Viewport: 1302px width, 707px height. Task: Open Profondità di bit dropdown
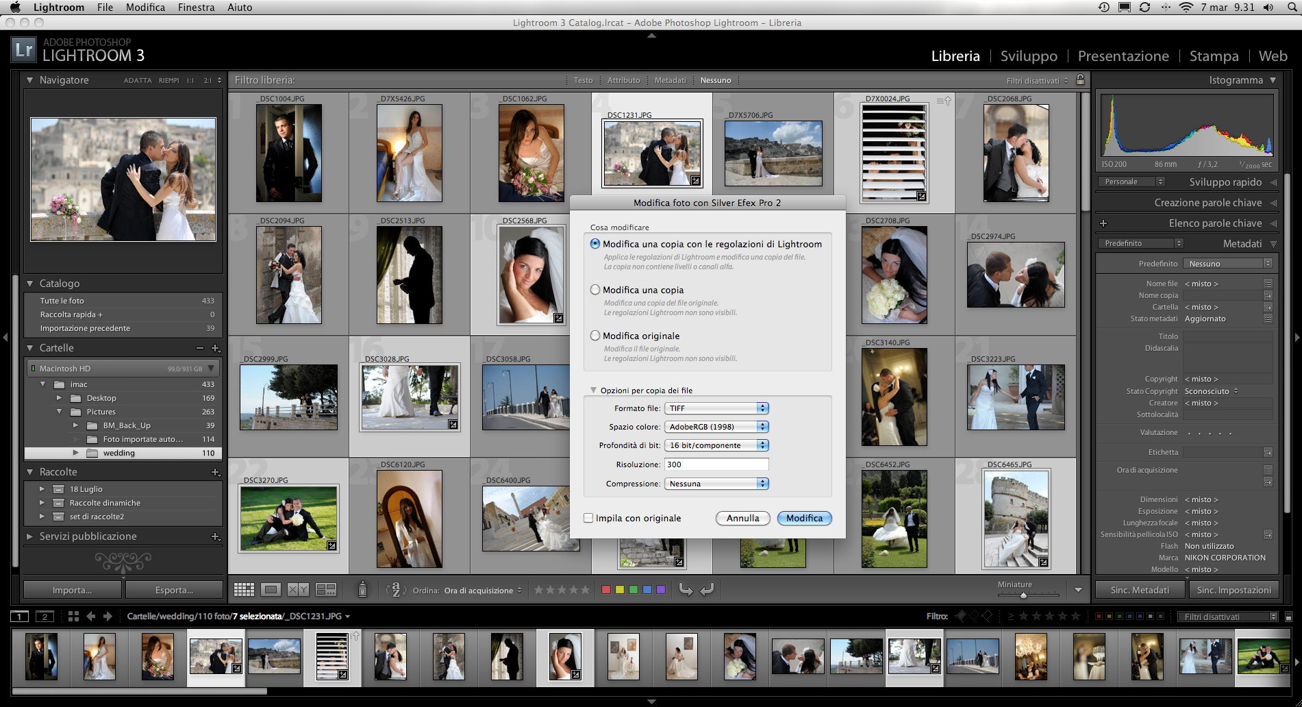pos(716,445)
